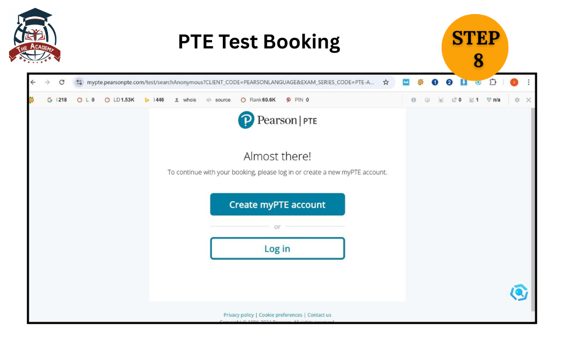Click the blue circle 1 extension icon

(435, 82)
